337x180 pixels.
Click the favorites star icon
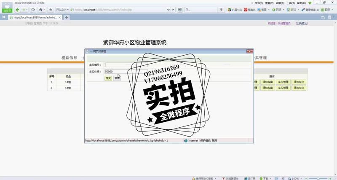51,10
